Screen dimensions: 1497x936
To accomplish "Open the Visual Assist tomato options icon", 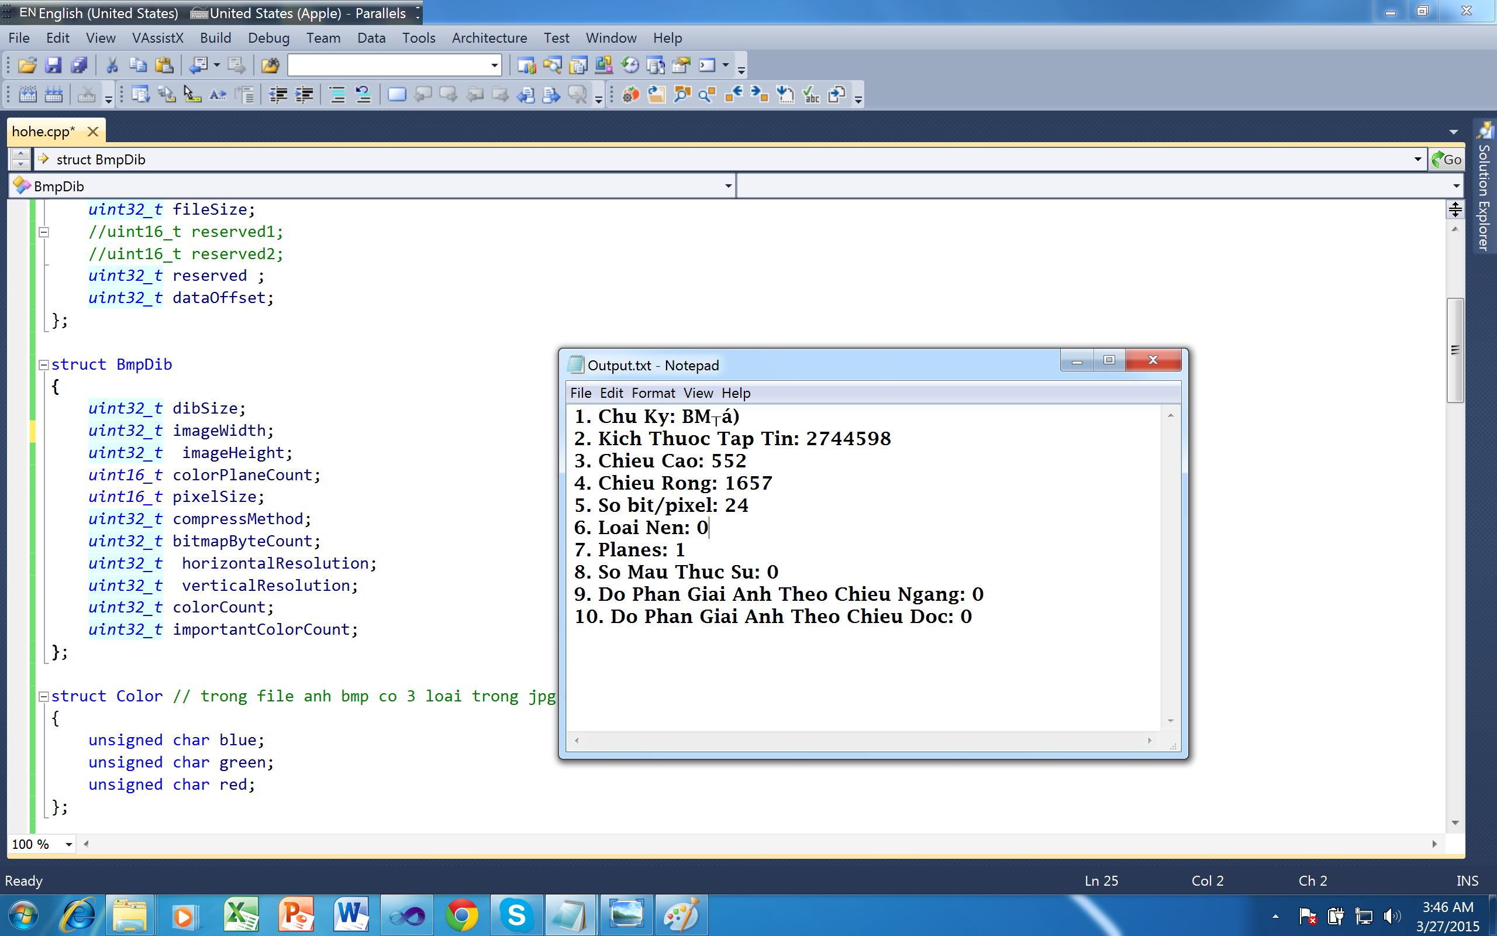I will point(630,95).
